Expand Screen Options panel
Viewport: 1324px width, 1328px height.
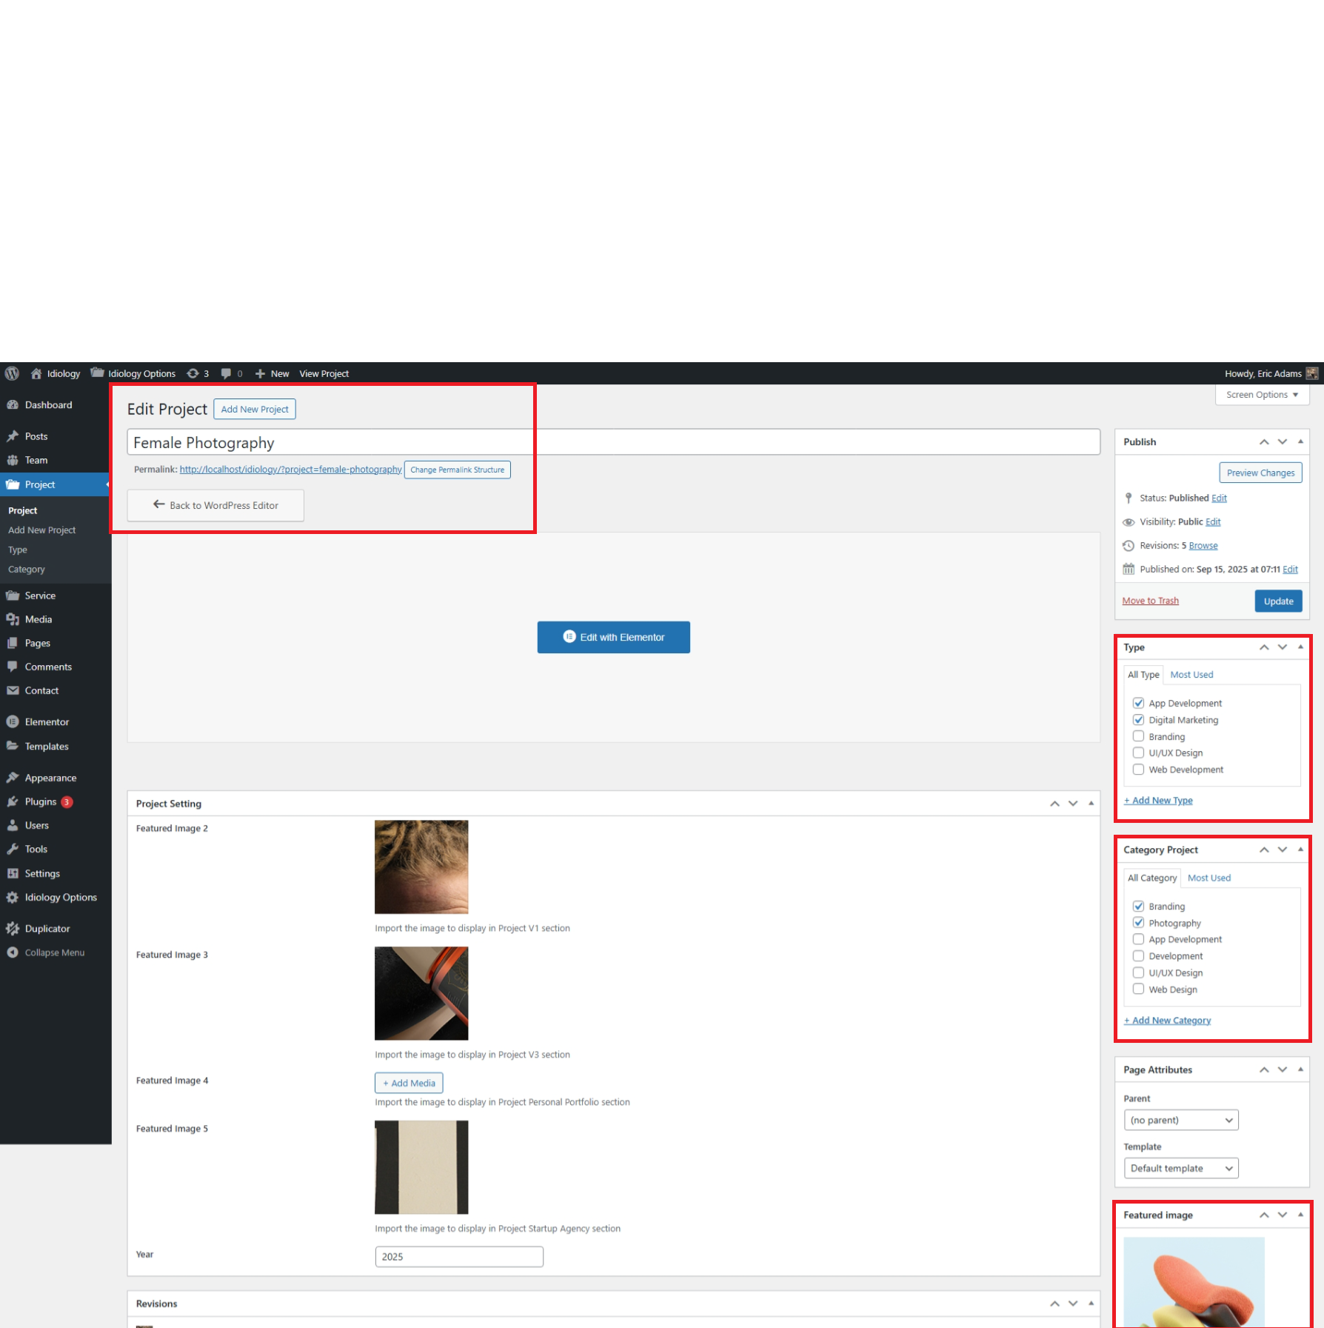pyautogui.click(x=1262, y=395)
